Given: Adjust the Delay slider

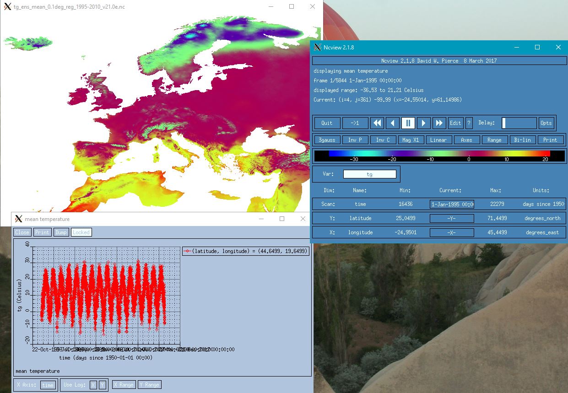Looking at the screenshot, I should pyautogui.click(x=519, y=123).
